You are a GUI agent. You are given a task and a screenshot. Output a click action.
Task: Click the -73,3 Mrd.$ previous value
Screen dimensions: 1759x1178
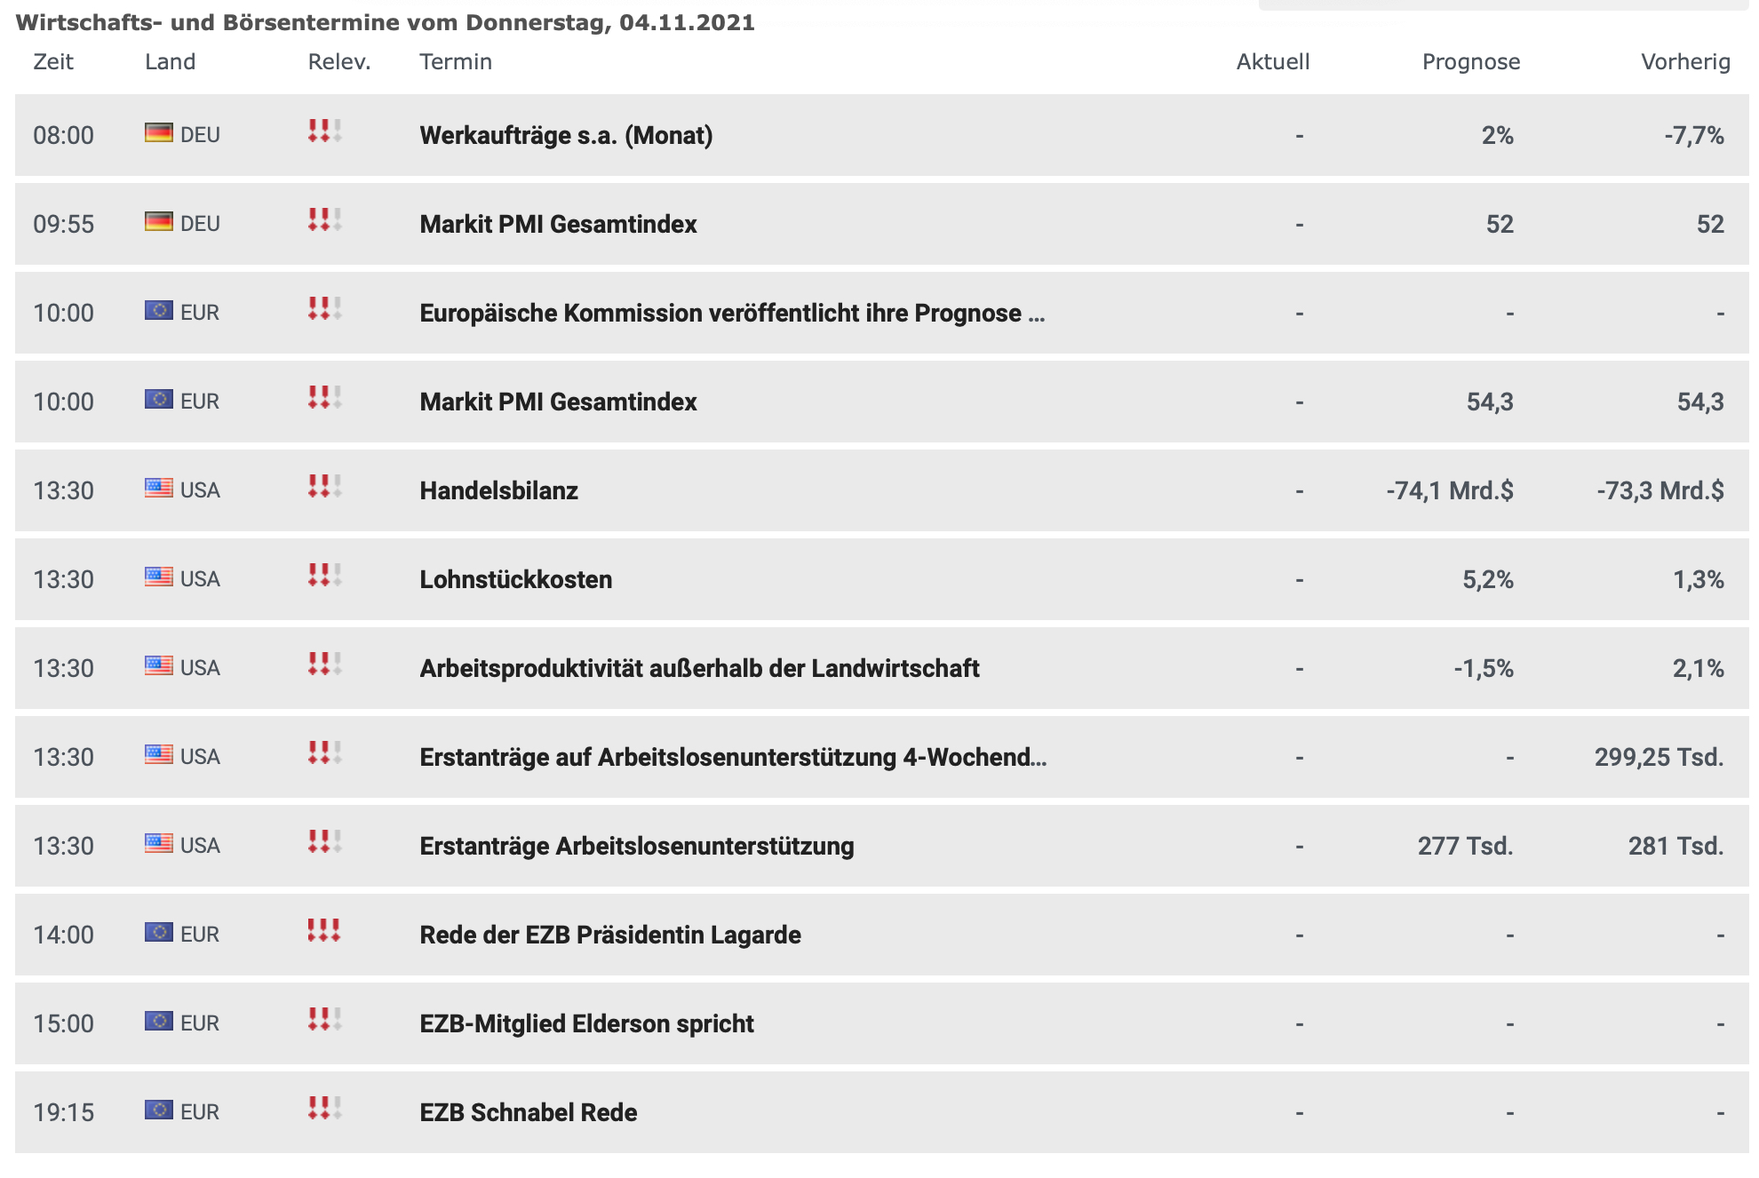[x=1660, y=490]
